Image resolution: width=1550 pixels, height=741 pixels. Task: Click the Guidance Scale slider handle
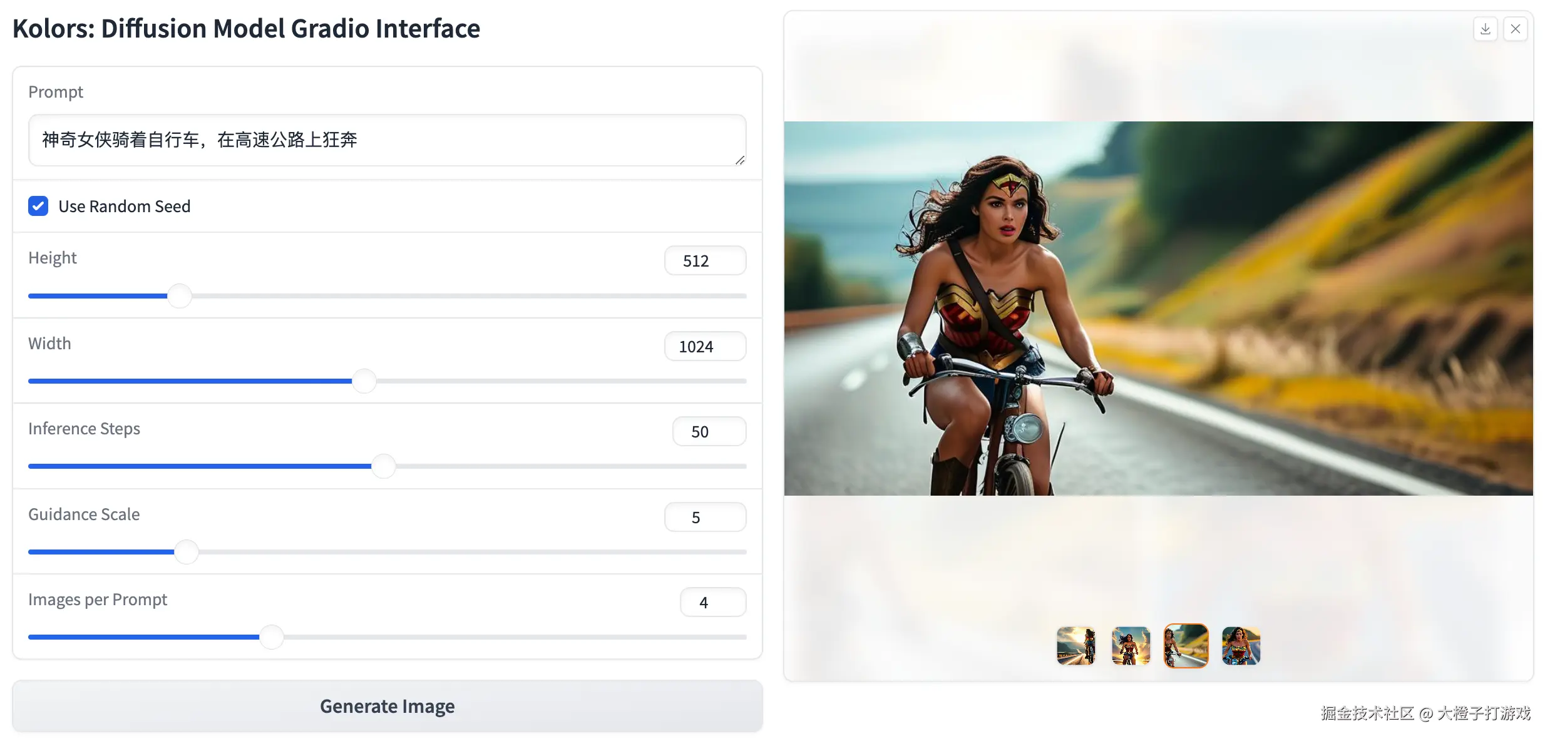tap(186, 551)
